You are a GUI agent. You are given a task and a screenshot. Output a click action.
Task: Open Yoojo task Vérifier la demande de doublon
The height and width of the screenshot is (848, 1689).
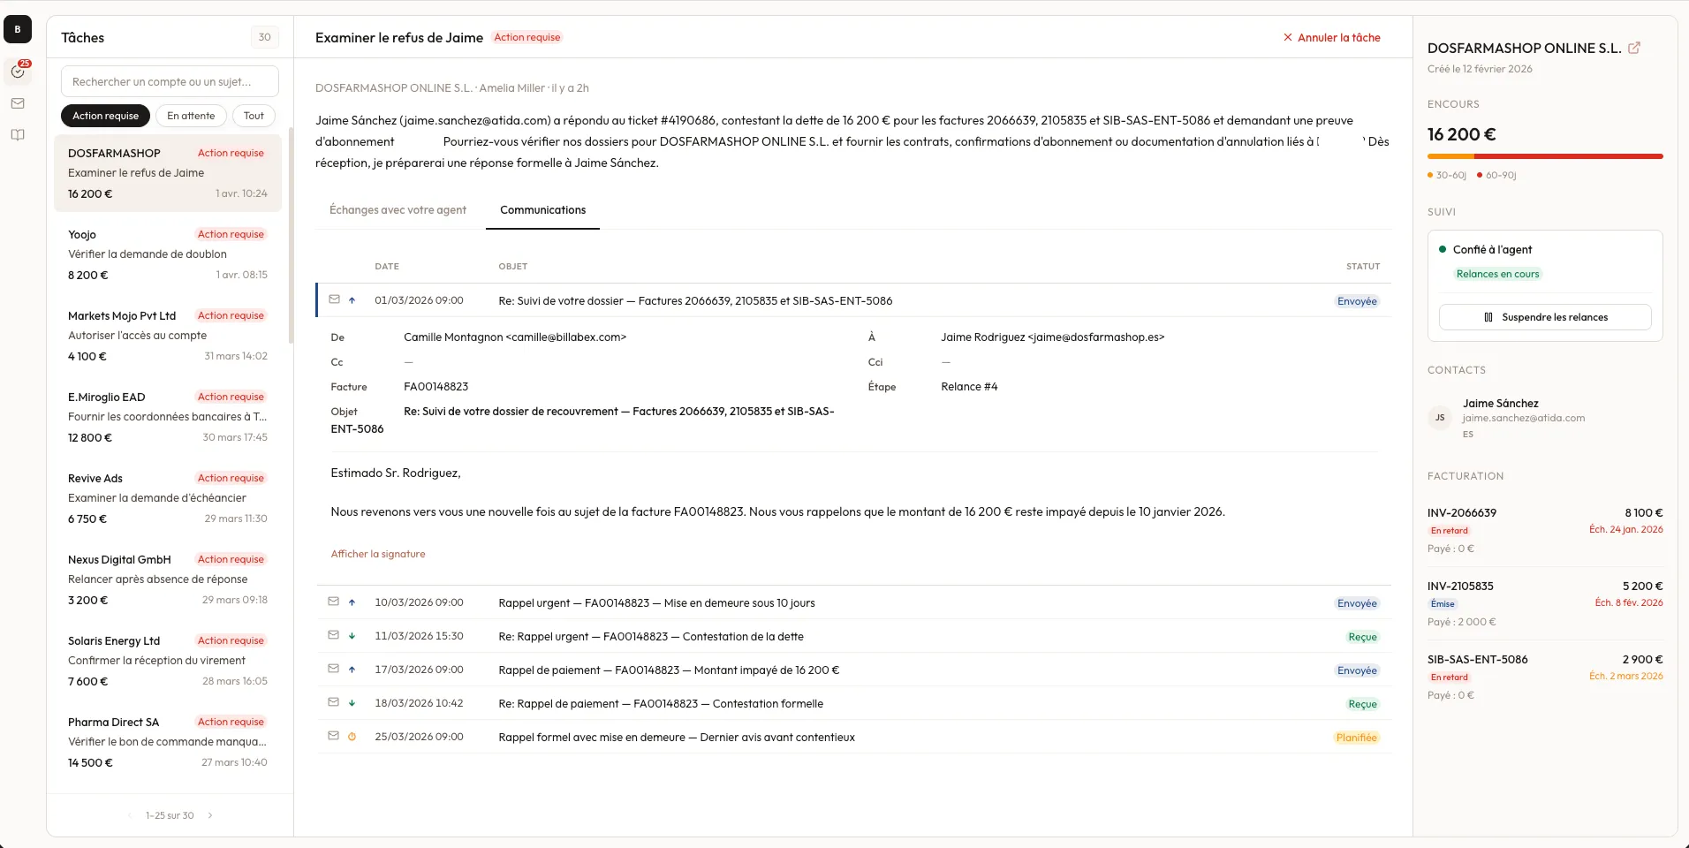click(168, 254)
